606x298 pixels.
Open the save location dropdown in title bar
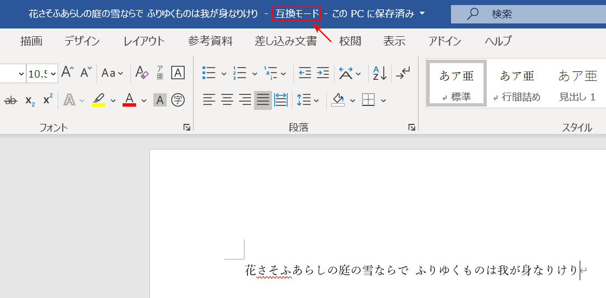point(422,14)
